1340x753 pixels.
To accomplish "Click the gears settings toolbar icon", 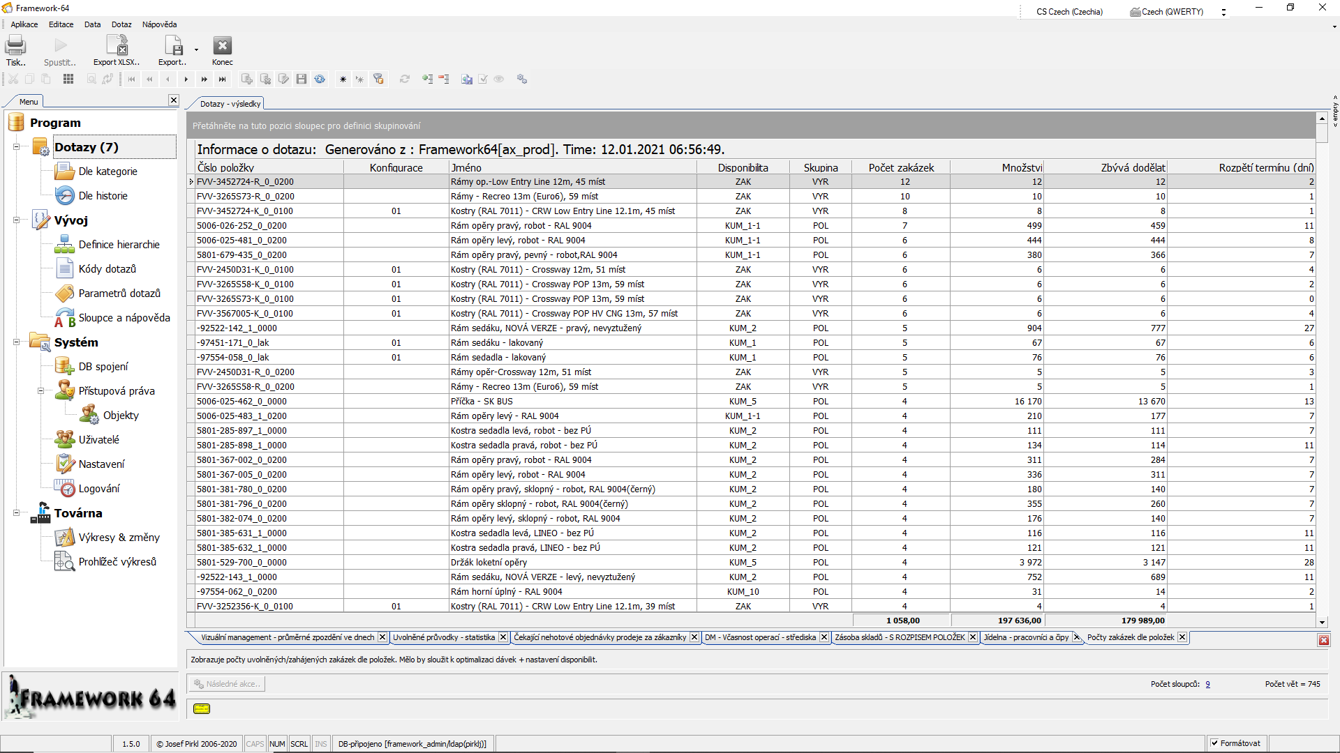I will [521, 79].
